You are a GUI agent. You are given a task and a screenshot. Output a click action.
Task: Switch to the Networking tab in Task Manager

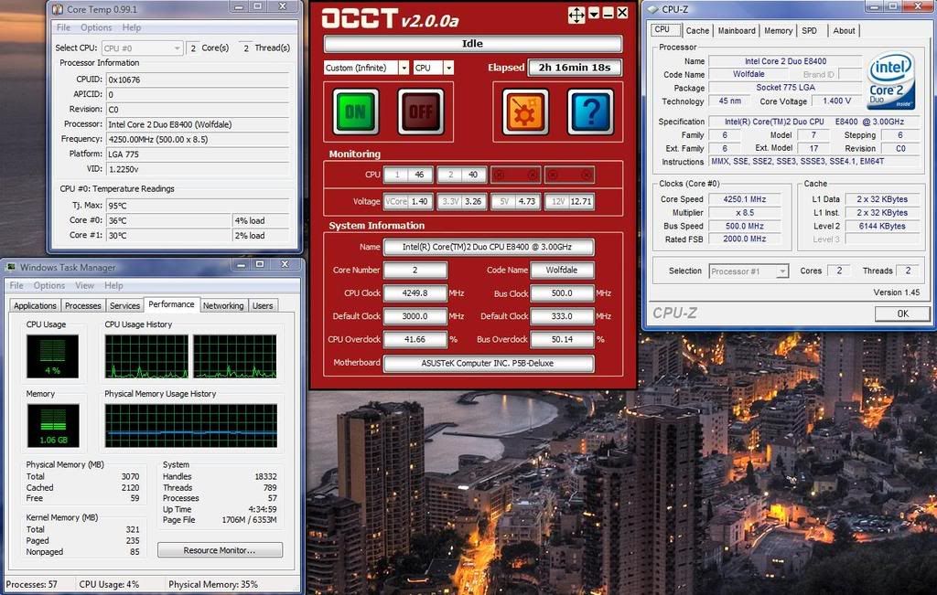coord(223,305)
